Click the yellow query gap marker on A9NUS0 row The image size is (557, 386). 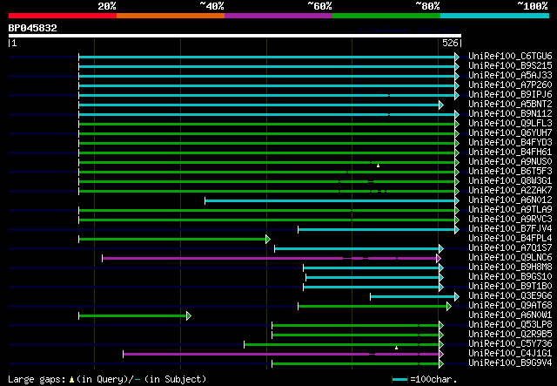[378, 166]
